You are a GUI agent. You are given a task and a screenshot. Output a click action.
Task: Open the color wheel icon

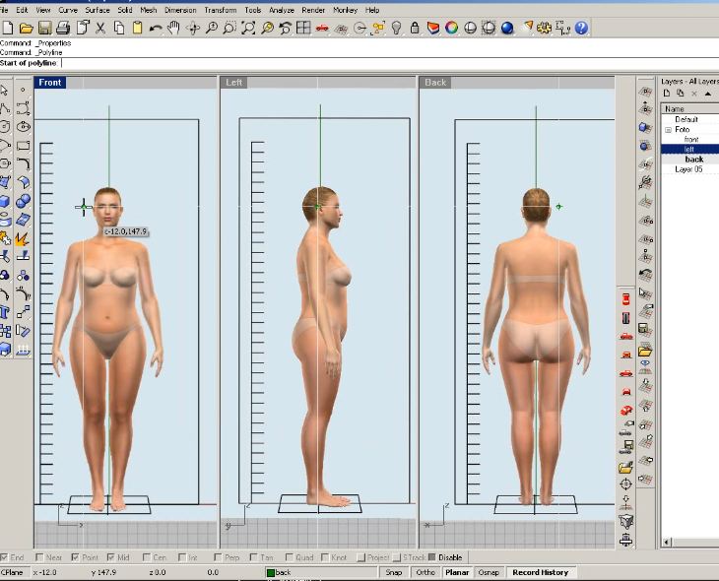452,29
